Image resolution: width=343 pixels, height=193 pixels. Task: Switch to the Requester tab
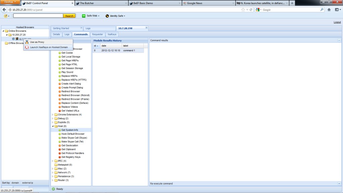97,34
